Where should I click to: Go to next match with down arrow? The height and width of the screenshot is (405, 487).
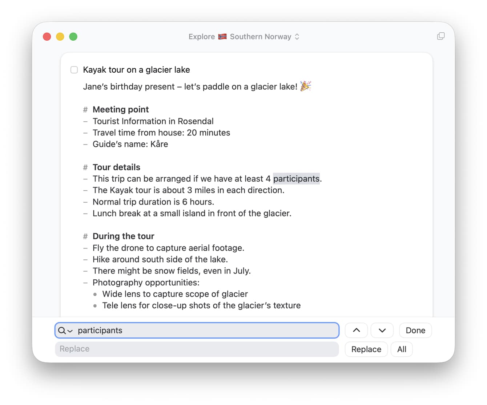(382, 330)
